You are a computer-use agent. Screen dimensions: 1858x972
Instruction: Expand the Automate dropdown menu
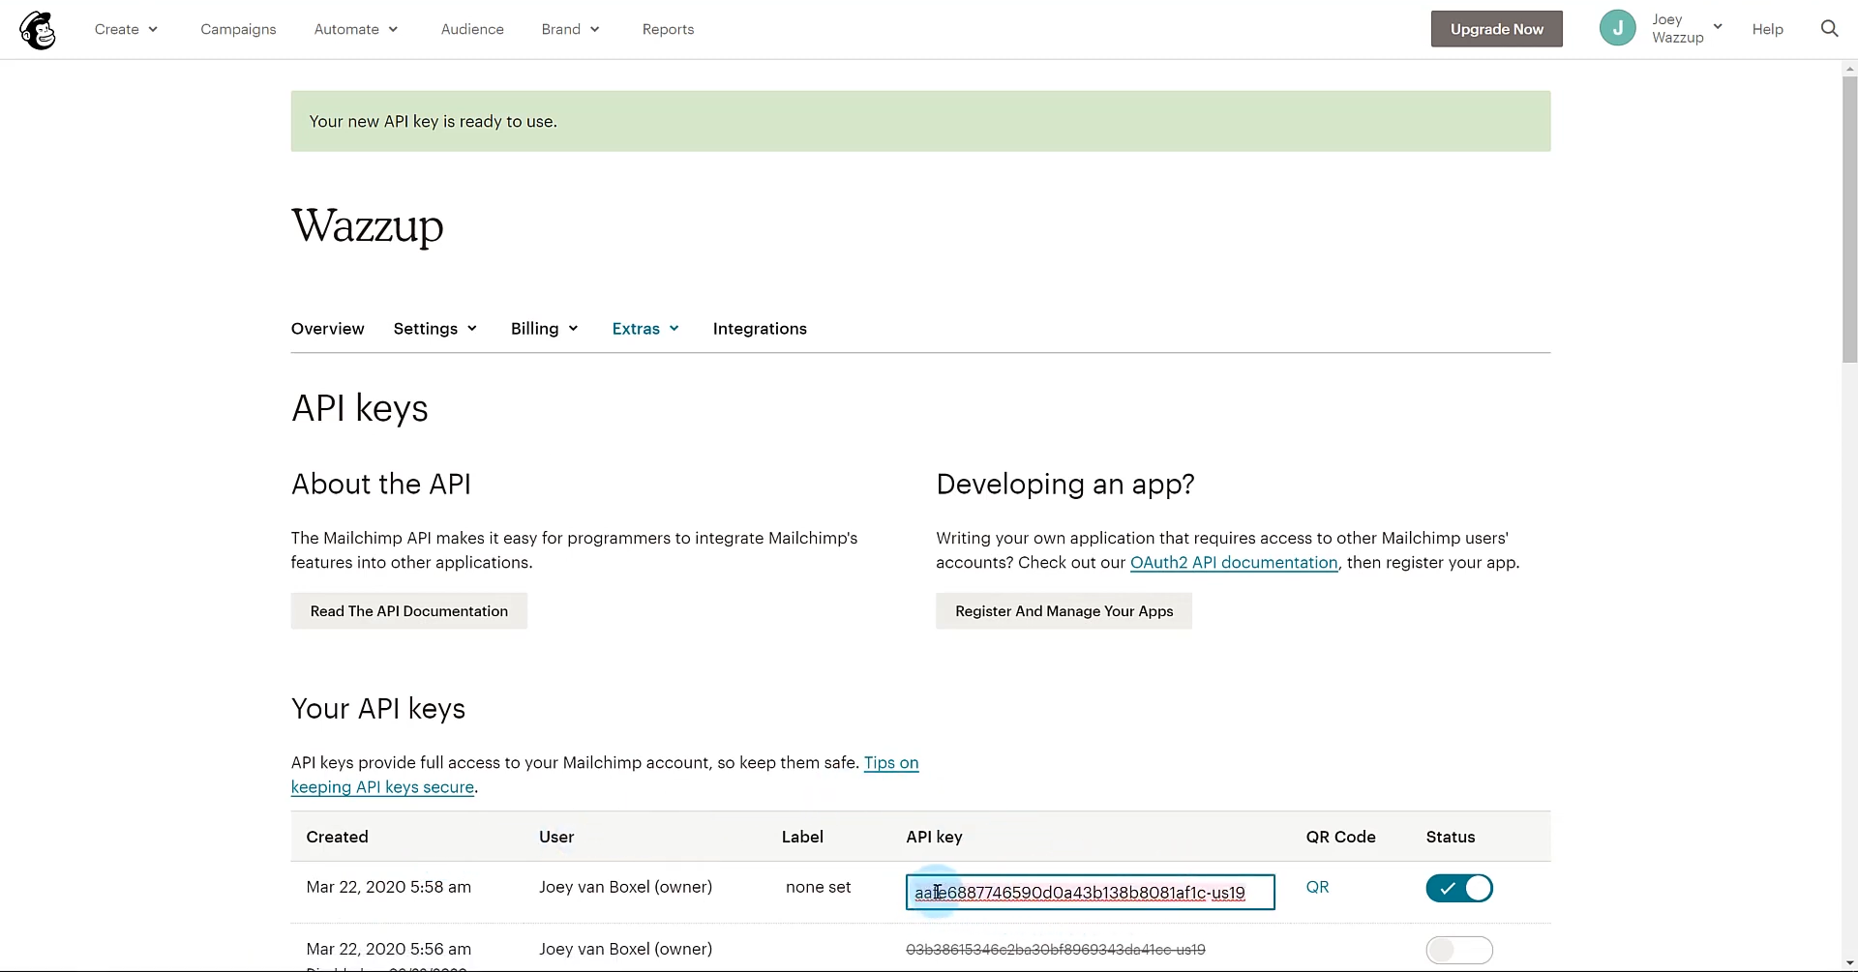pos(356,29)
